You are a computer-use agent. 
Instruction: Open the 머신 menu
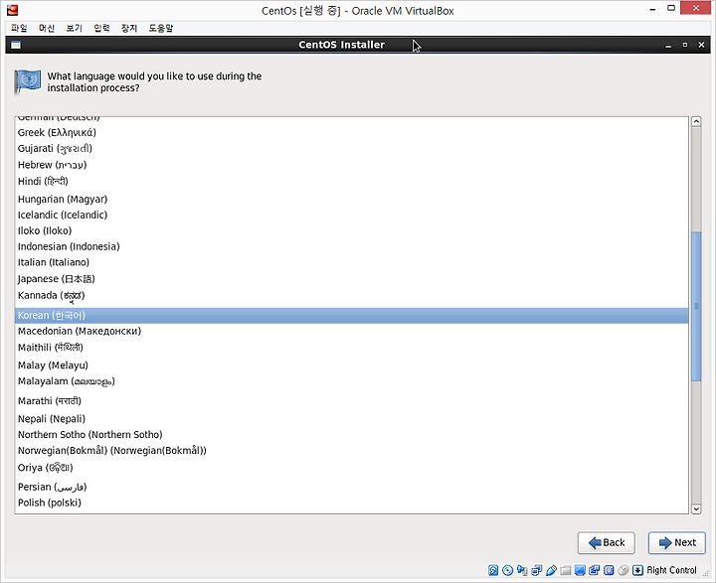47,28
